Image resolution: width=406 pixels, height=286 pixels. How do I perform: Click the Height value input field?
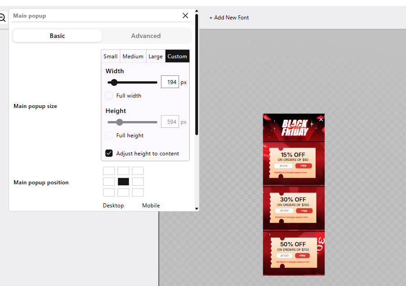tap(170, 122)
